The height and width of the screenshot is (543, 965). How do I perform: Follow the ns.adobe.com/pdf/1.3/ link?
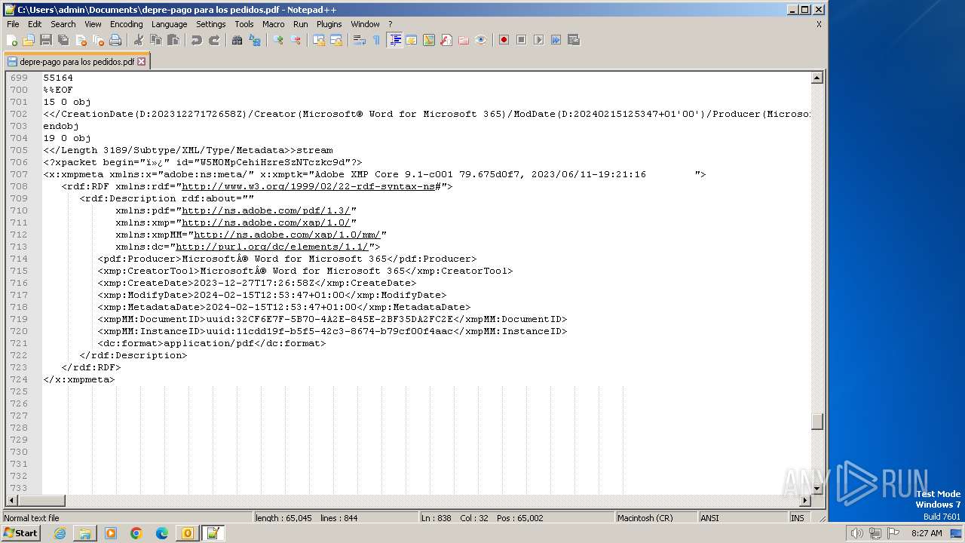pos(266,210)
